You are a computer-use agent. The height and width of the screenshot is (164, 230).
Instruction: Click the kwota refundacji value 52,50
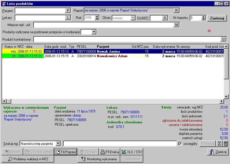pyautogui.click(x=224, y=129)
